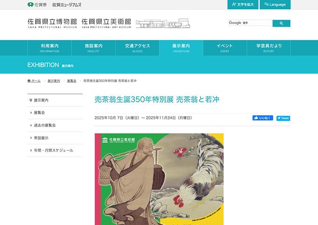Go to the 利用案内 INFORMATION tab
Screen dimensions: 318x225
[50, 48]
